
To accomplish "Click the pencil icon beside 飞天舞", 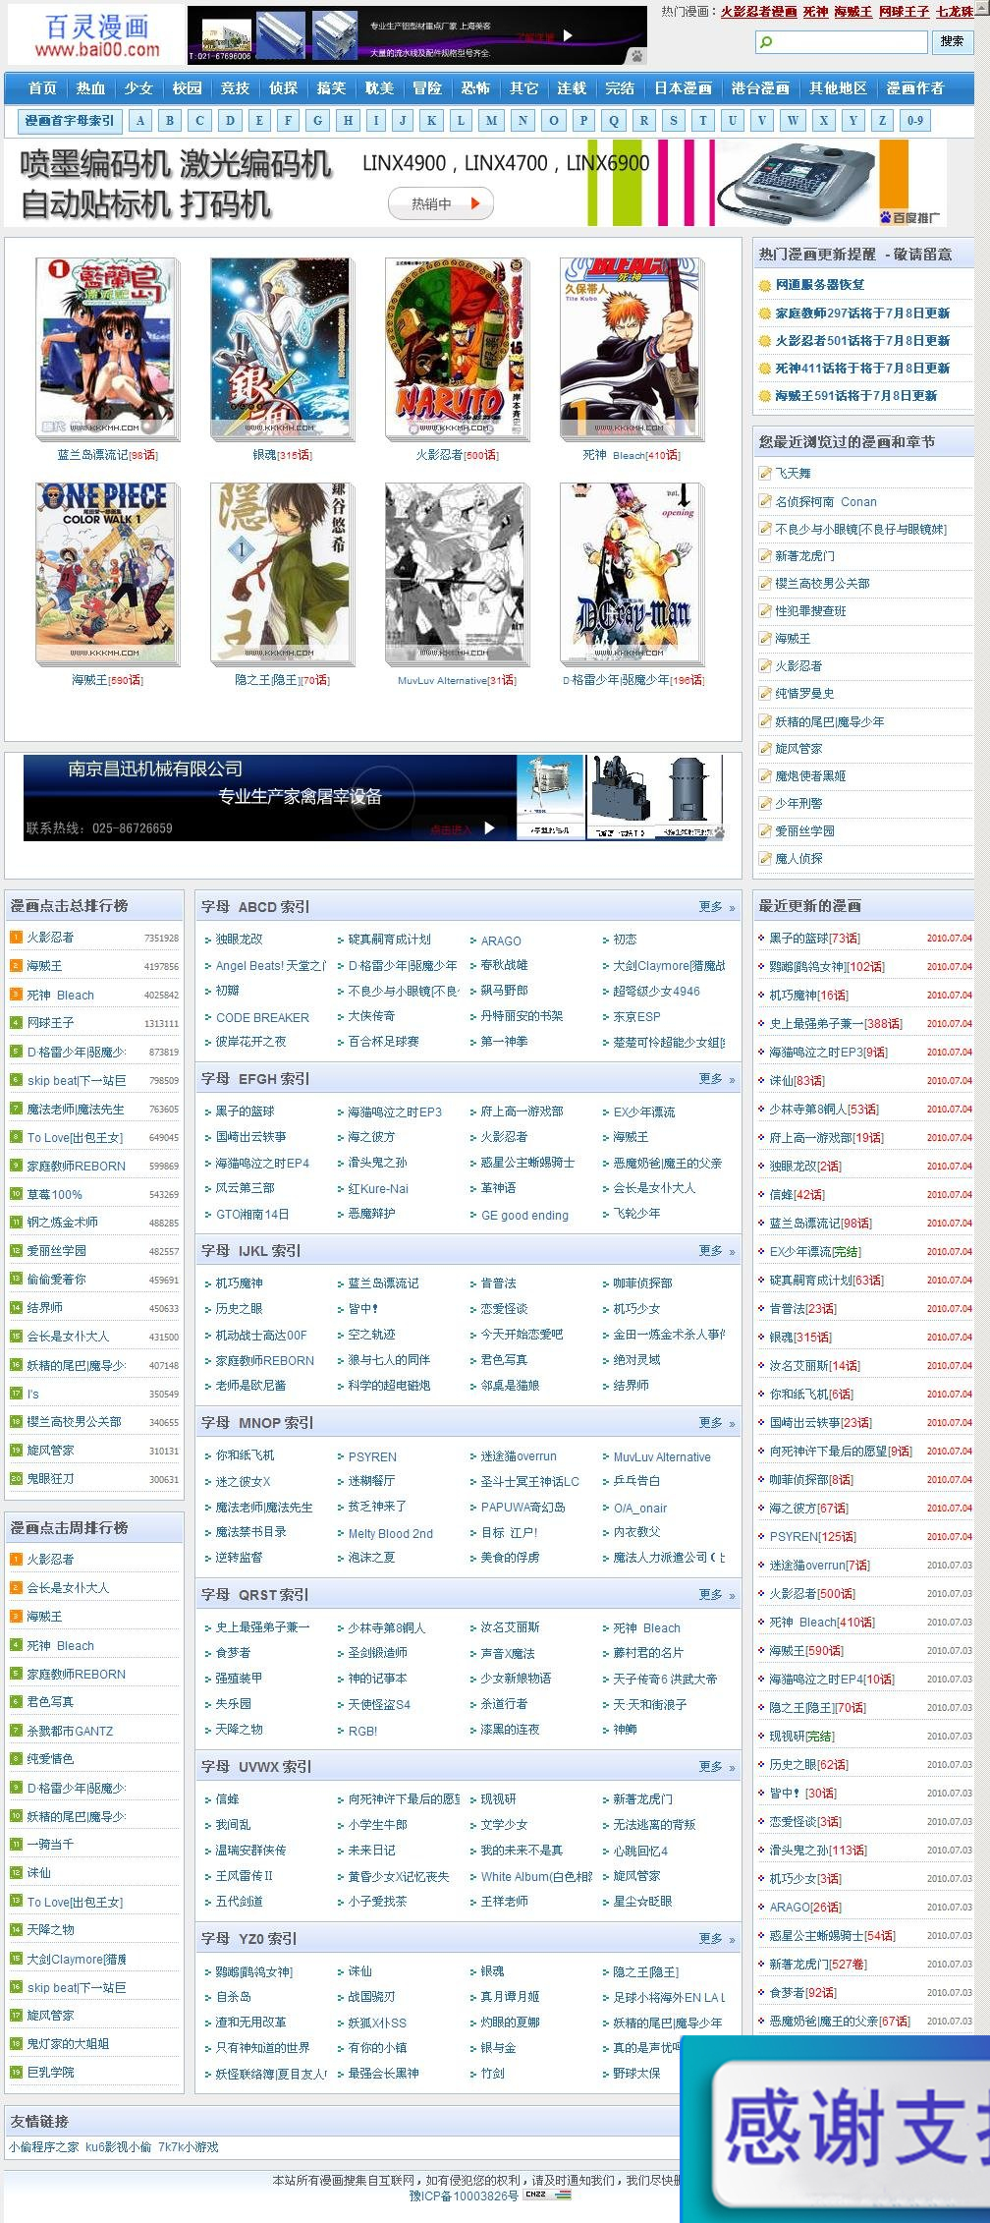I will click(765, 473).
